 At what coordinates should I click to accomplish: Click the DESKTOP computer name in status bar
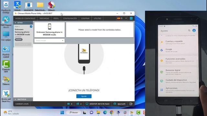(99, 104)
